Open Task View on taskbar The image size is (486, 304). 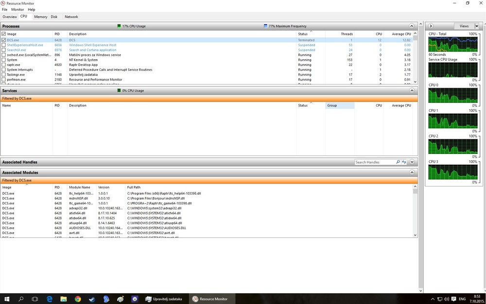[x=35, y=299]
